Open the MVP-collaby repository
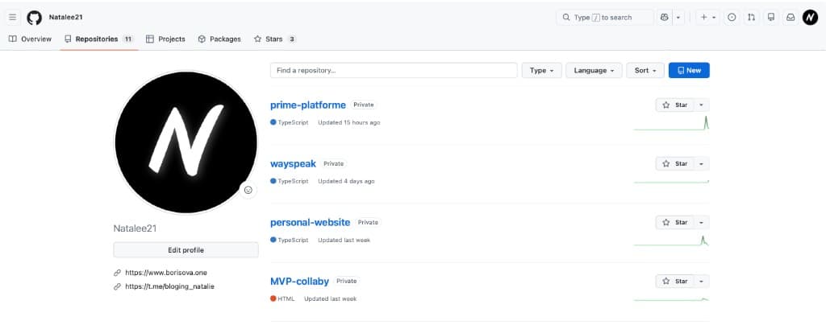 pyautogui.click(x=299, y=282)
